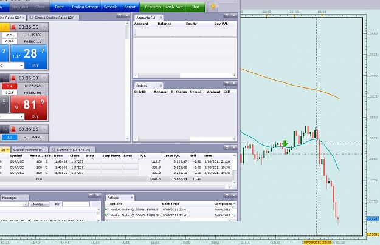380x245 pixels.
Task: Click green checkmark of Market Order 1.38060
Action: click(x=106, y=215)
